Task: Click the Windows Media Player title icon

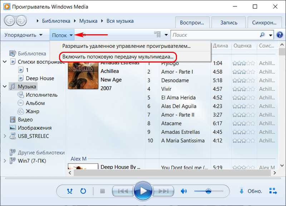Action: [6, 7]
